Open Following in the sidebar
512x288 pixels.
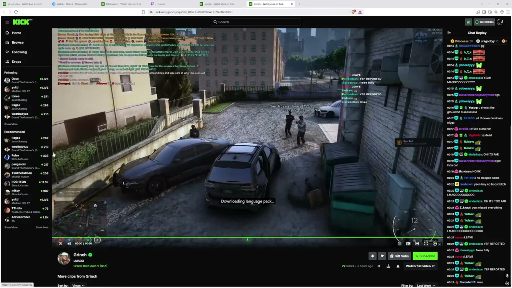coord(19,52)
